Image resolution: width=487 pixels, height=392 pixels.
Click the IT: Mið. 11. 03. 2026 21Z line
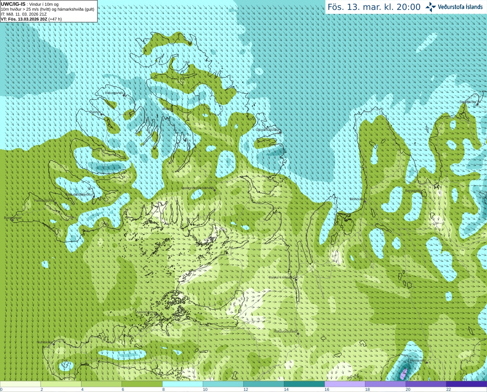pyautogui.click(x=24, y=14)
